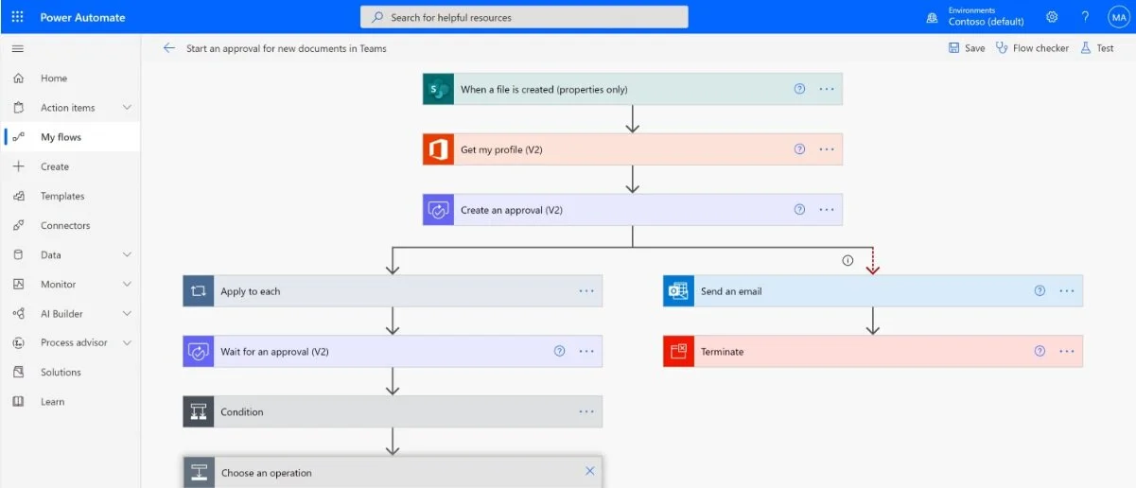Viewport: 1136px width, 488px height.
Task: Click the Create plus icon
Action: point(18,166)
